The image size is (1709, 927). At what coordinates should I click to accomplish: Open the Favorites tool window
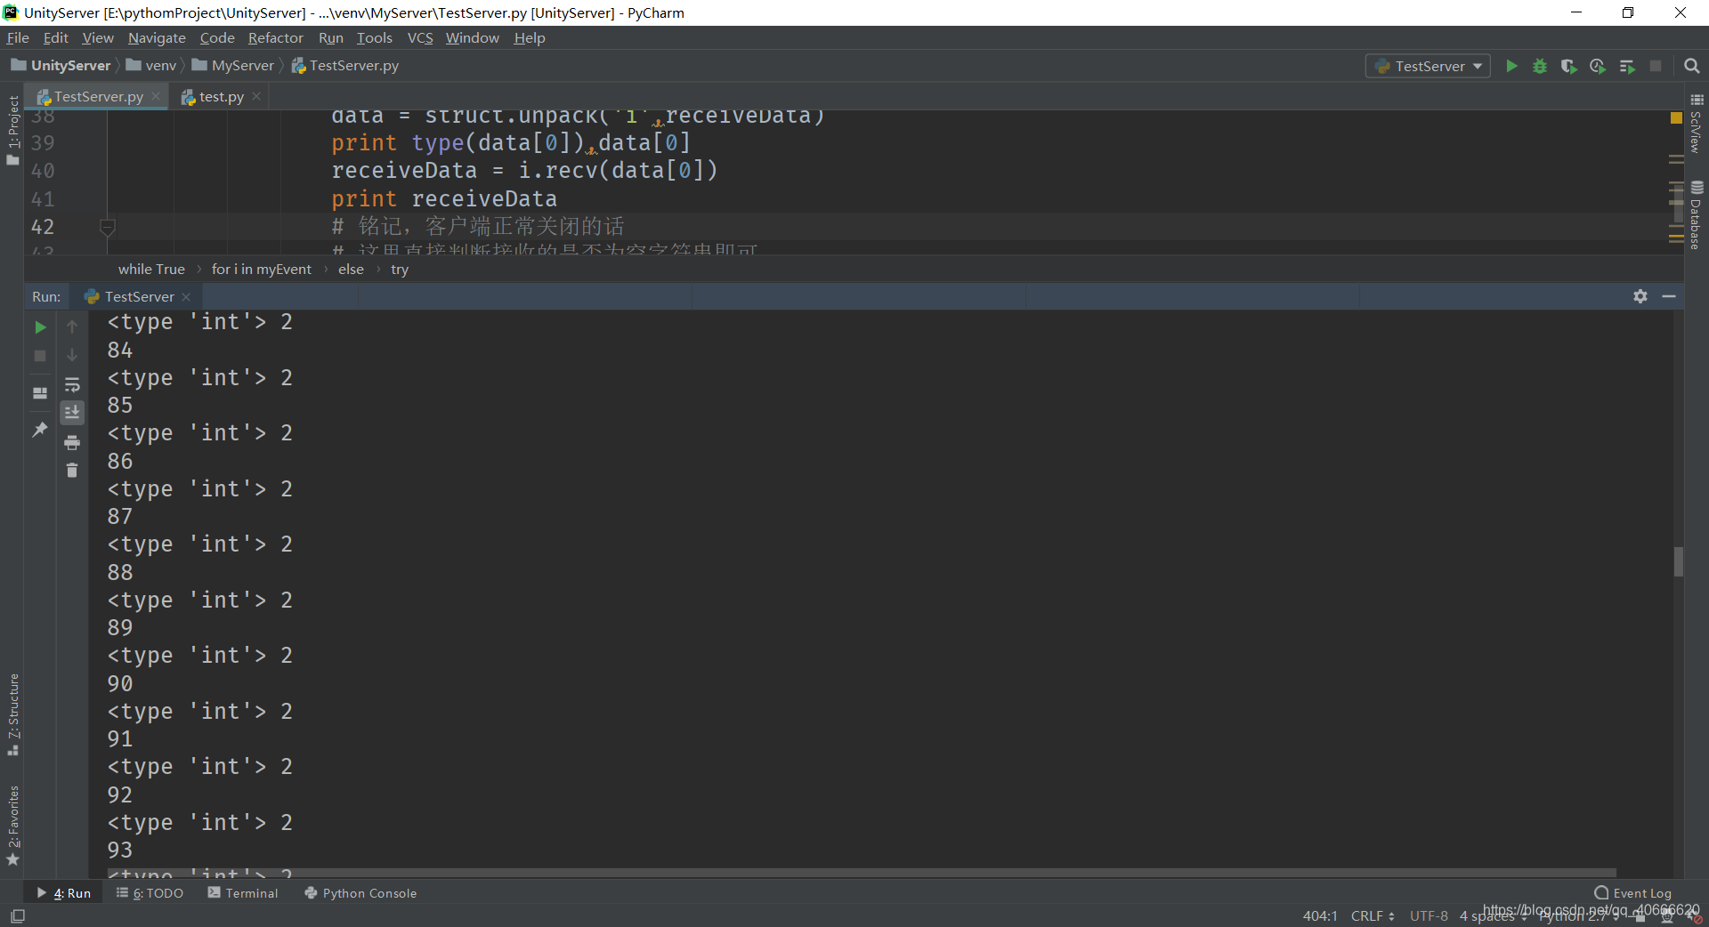[12, 825]
